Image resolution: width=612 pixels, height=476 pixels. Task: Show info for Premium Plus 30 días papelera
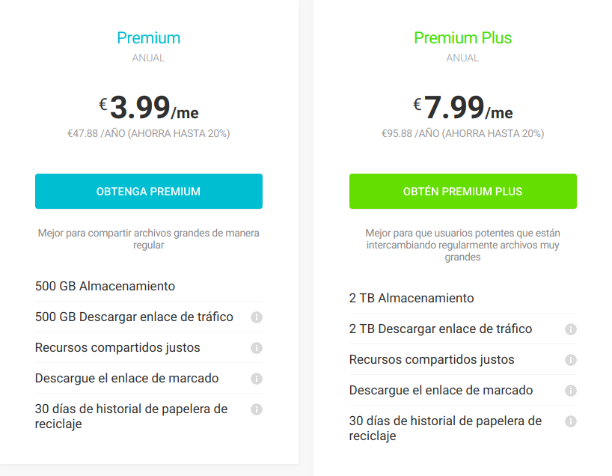coord(571,421)
